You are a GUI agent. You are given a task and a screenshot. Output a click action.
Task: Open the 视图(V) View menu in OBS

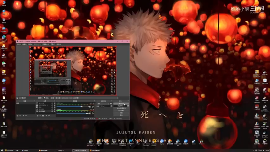[x=30, y=44]
